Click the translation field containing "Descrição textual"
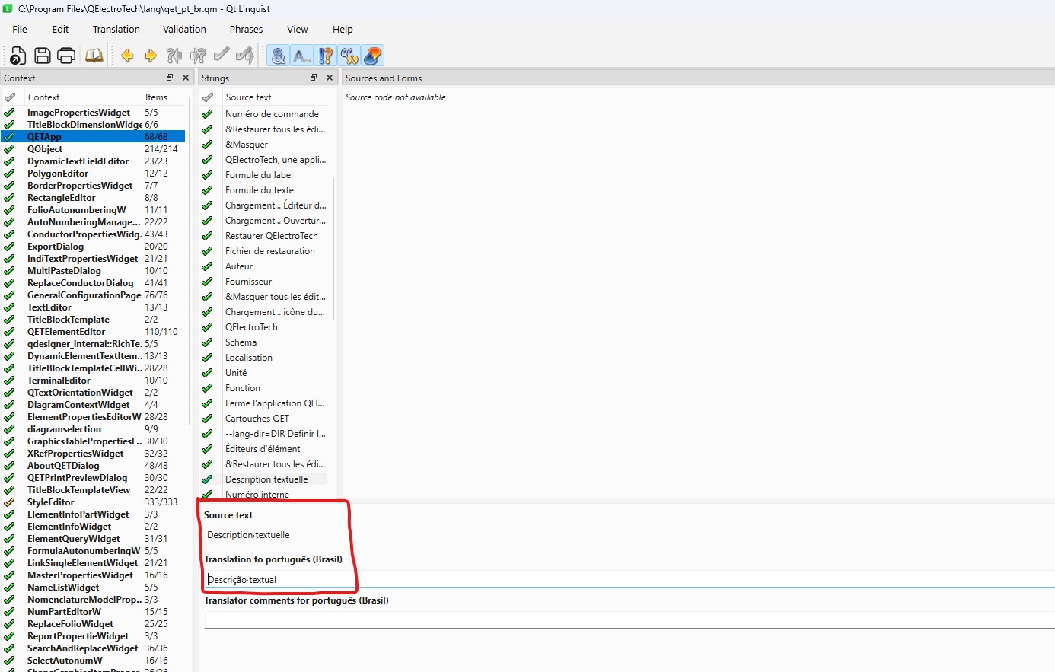Image resolution: width=1055 pixels, height=672 pixels. [457, 580]
